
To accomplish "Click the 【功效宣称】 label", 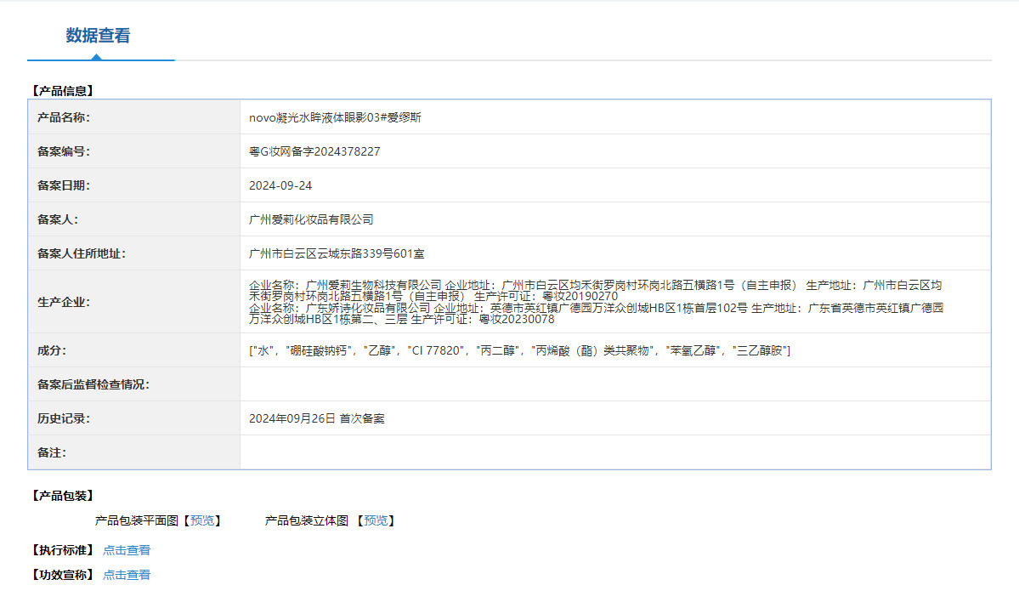I will [63, 575].
